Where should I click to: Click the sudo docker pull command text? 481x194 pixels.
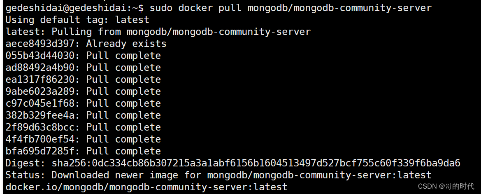point(290,7)
